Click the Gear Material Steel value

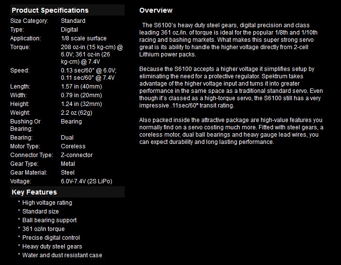coord(68,173)
